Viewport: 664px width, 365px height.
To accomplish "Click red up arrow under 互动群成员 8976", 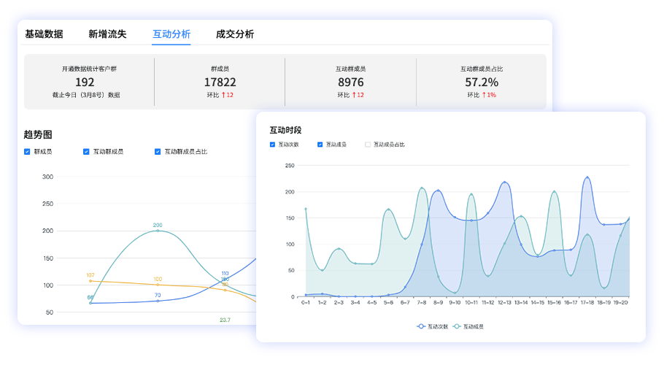I will tap(355, 95).
